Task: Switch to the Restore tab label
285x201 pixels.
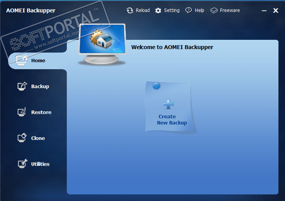Action: click(41, 112)
